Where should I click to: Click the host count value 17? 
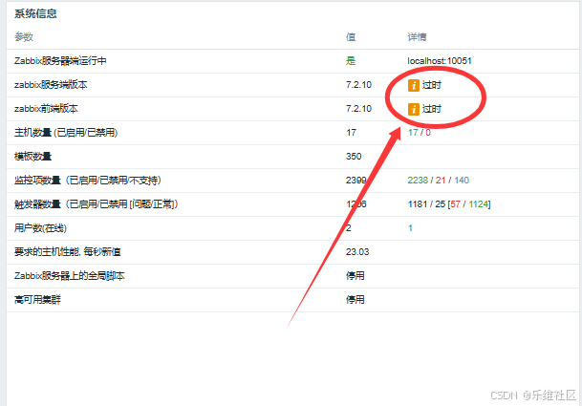click(351, 133)
